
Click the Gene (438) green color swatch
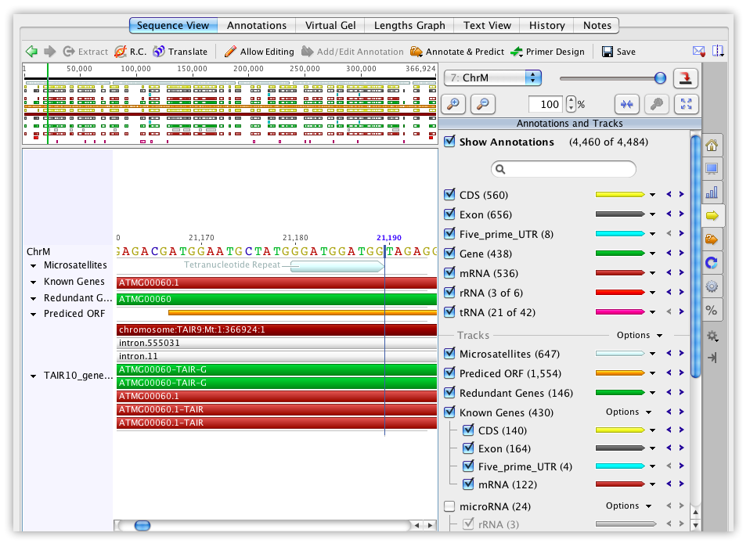click(620, 253)
